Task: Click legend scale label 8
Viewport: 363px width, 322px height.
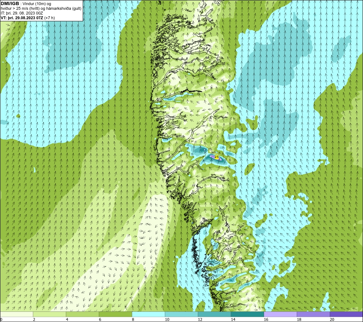Action: (133, 320)
